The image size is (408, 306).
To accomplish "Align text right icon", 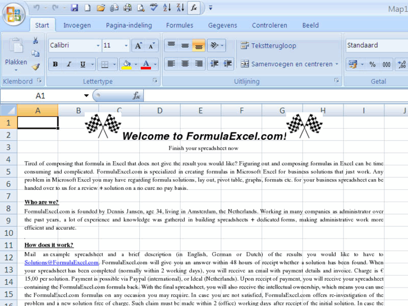I will pyautogui.click(x=199, y=64).
